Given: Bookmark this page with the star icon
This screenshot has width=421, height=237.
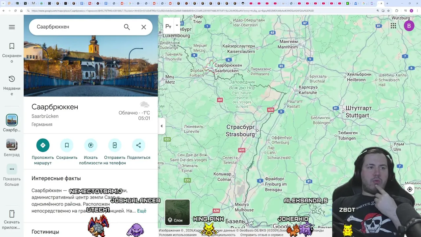Looking at the screenshot, I should pos(388,11).
